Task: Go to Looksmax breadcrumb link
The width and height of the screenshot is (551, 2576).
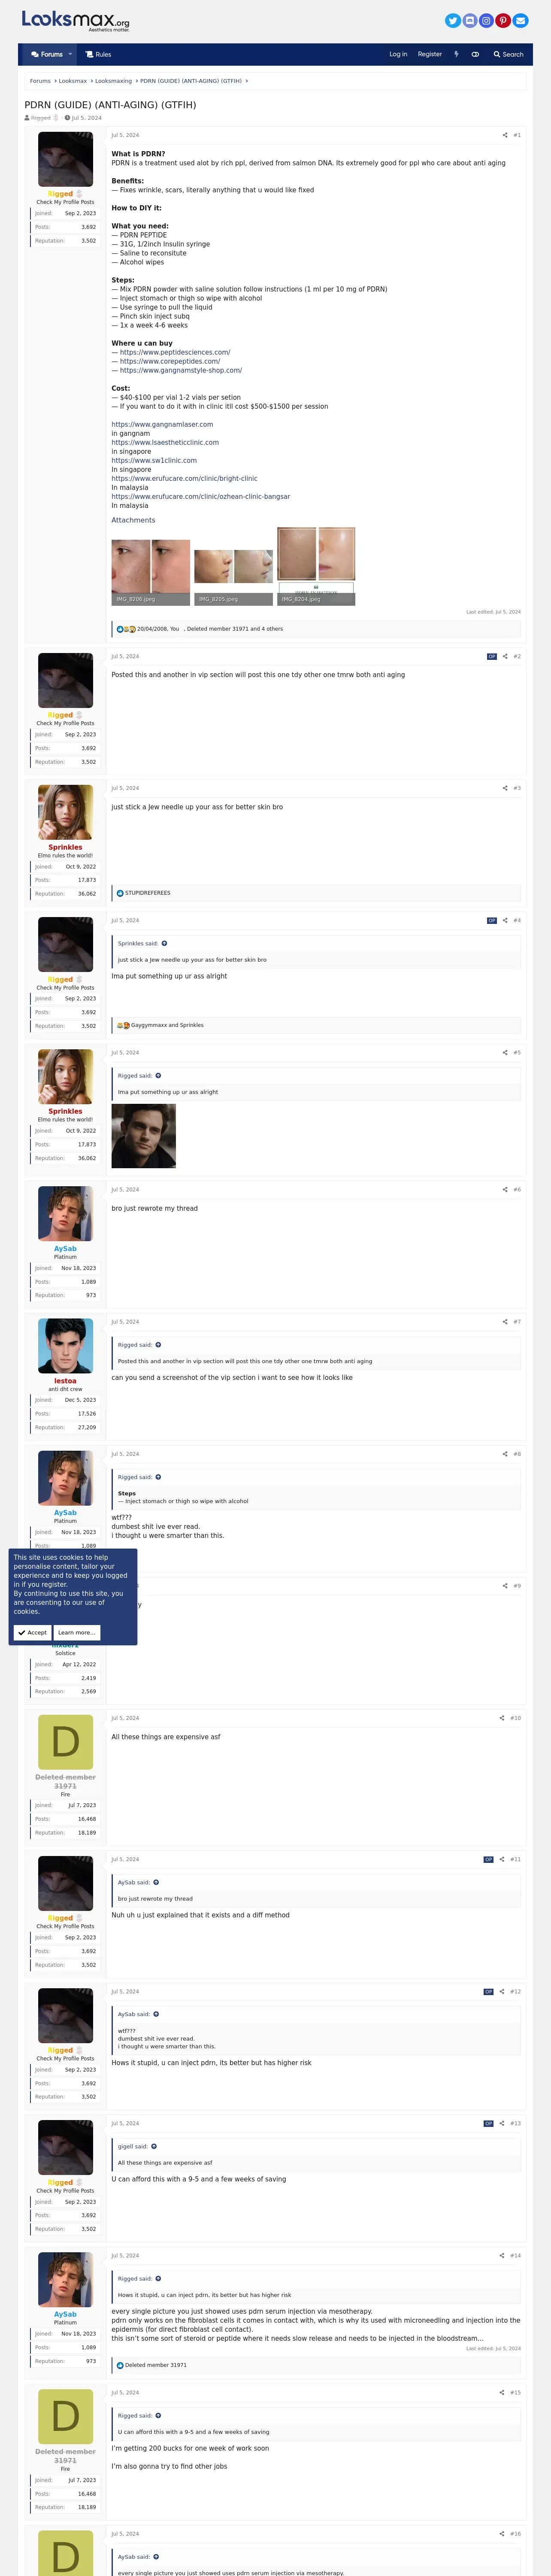Action: click(x=73, y=81)
